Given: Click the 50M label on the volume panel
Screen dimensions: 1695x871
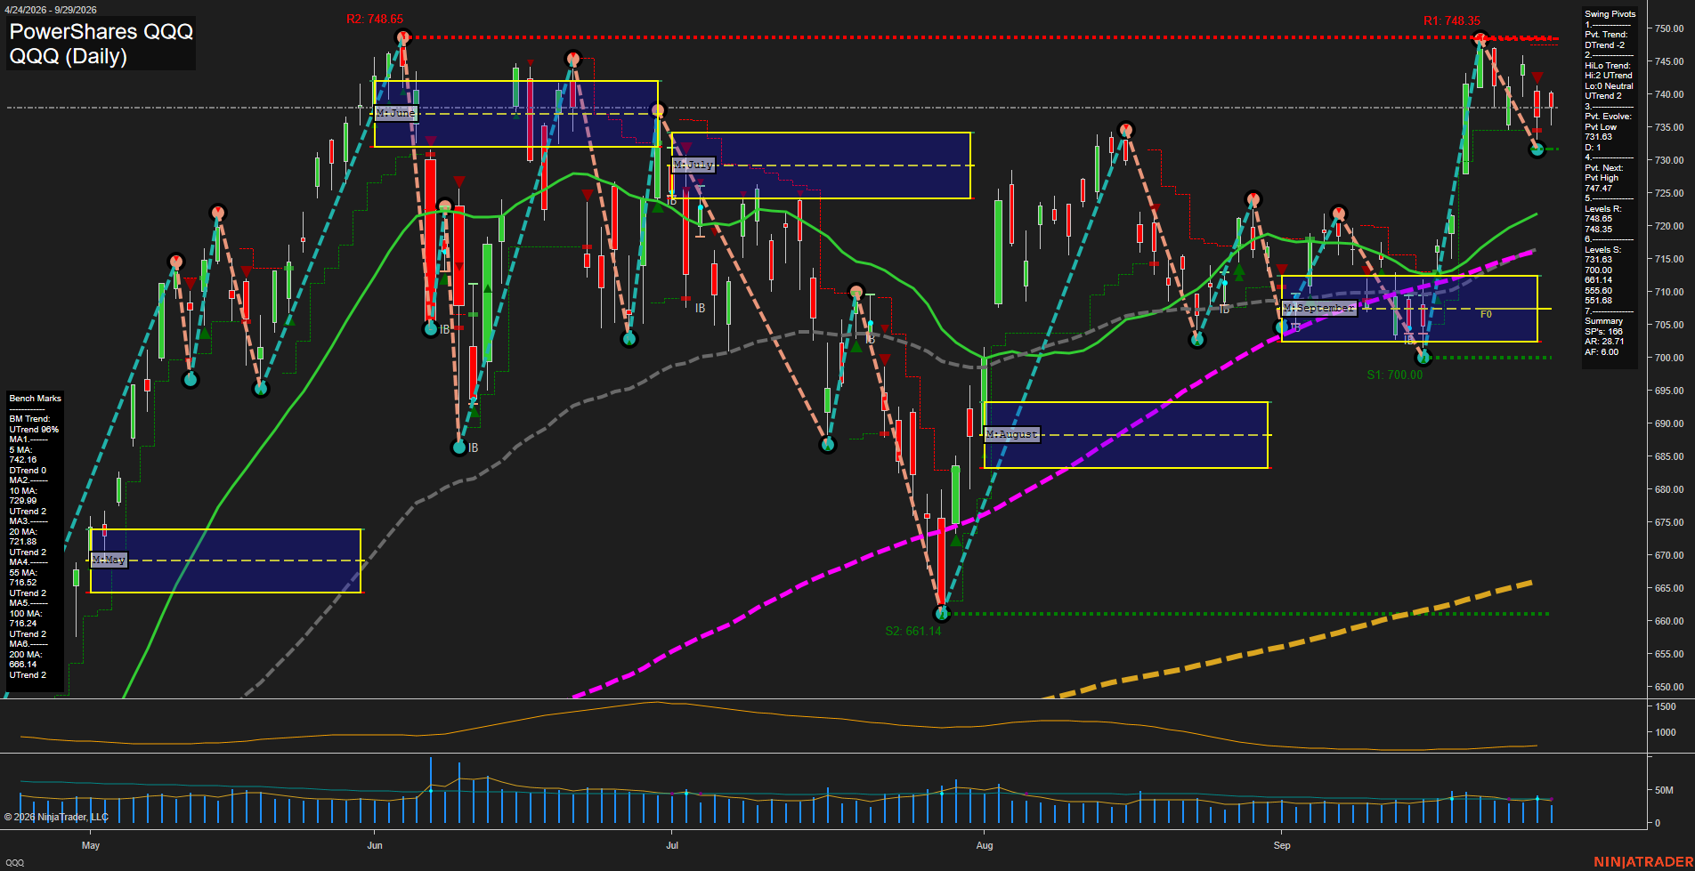Looking at the screenshot, I should point(1664,790).
